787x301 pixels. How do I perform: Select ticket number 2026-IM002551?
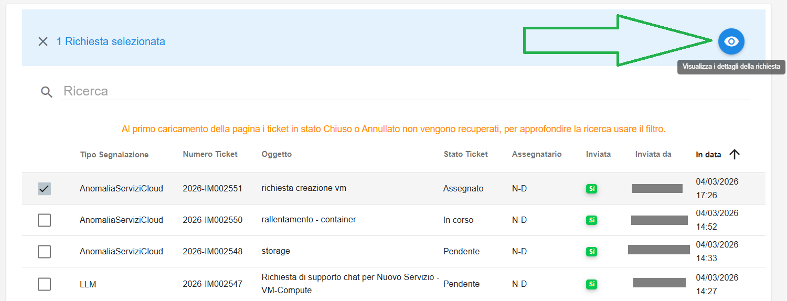(212, 188)
